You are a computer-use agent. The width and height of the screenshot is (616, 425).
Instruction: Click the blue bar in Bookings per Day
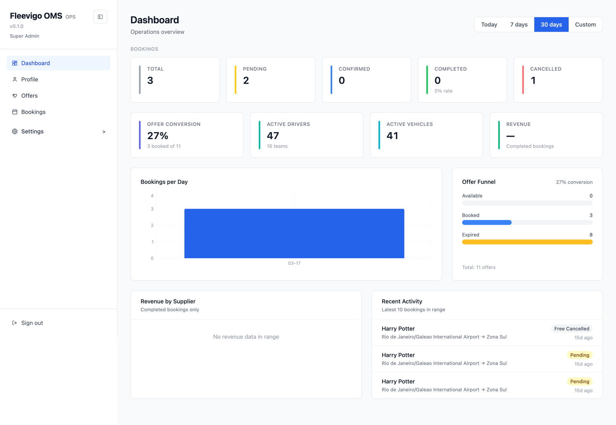pos(294,233)
